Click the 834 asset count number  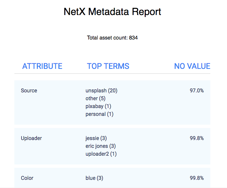pyautogui.click(x=133, y=38)
